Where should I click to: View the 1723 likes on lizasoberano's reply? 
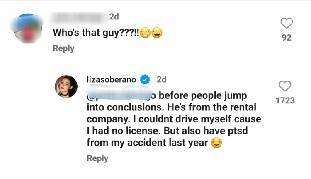[285, 100]
